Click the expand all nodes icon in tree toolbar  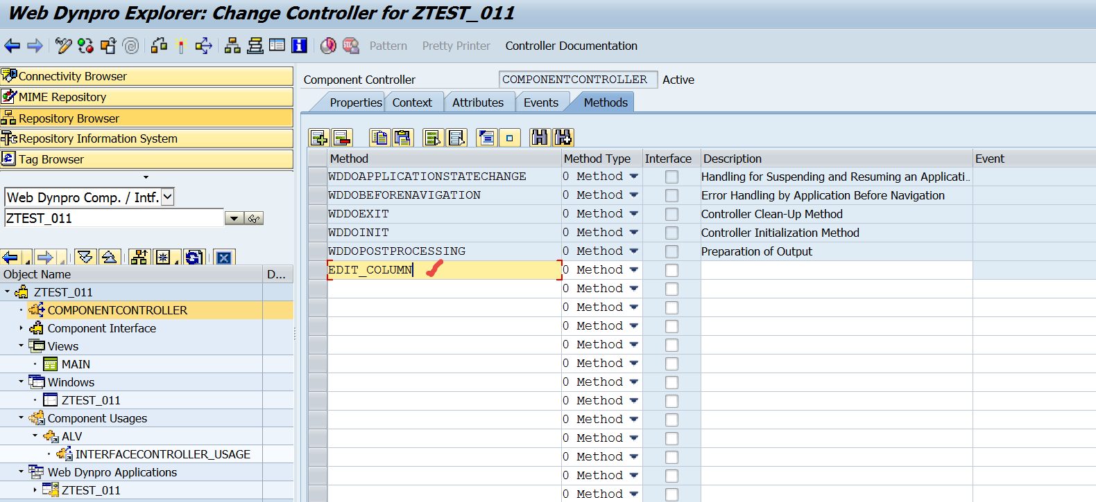85,258
